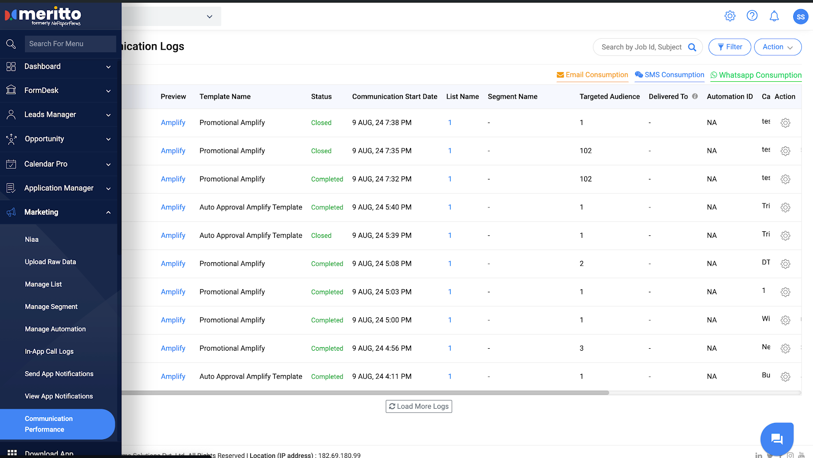Click the horizontal table scrollbar
The height and width of the screenshot is (458, 813).
[365, 393]
